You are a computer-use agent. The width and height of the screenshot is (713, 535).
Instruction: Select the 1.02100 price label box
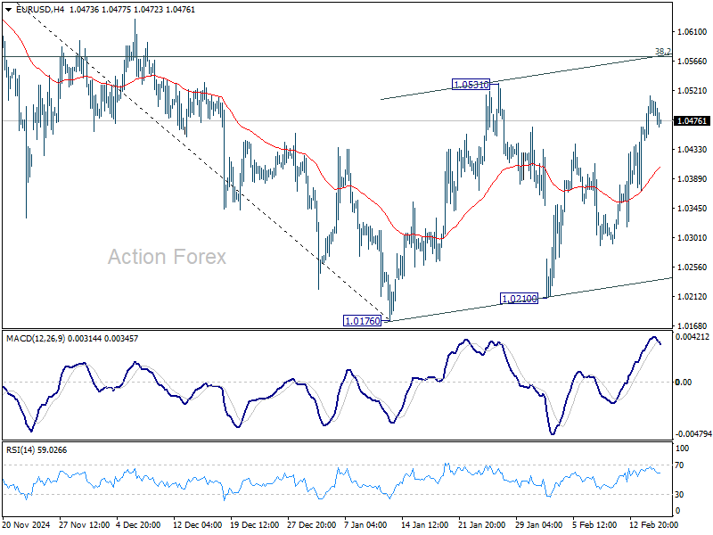coord(519,299)
